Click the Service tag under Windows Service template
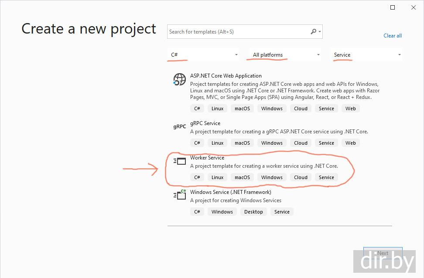Screen dimensions: 424x278 click(282, 212)
